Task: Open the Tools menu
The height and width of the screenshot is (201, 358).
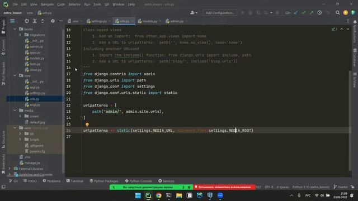Action: click(97, 4)
